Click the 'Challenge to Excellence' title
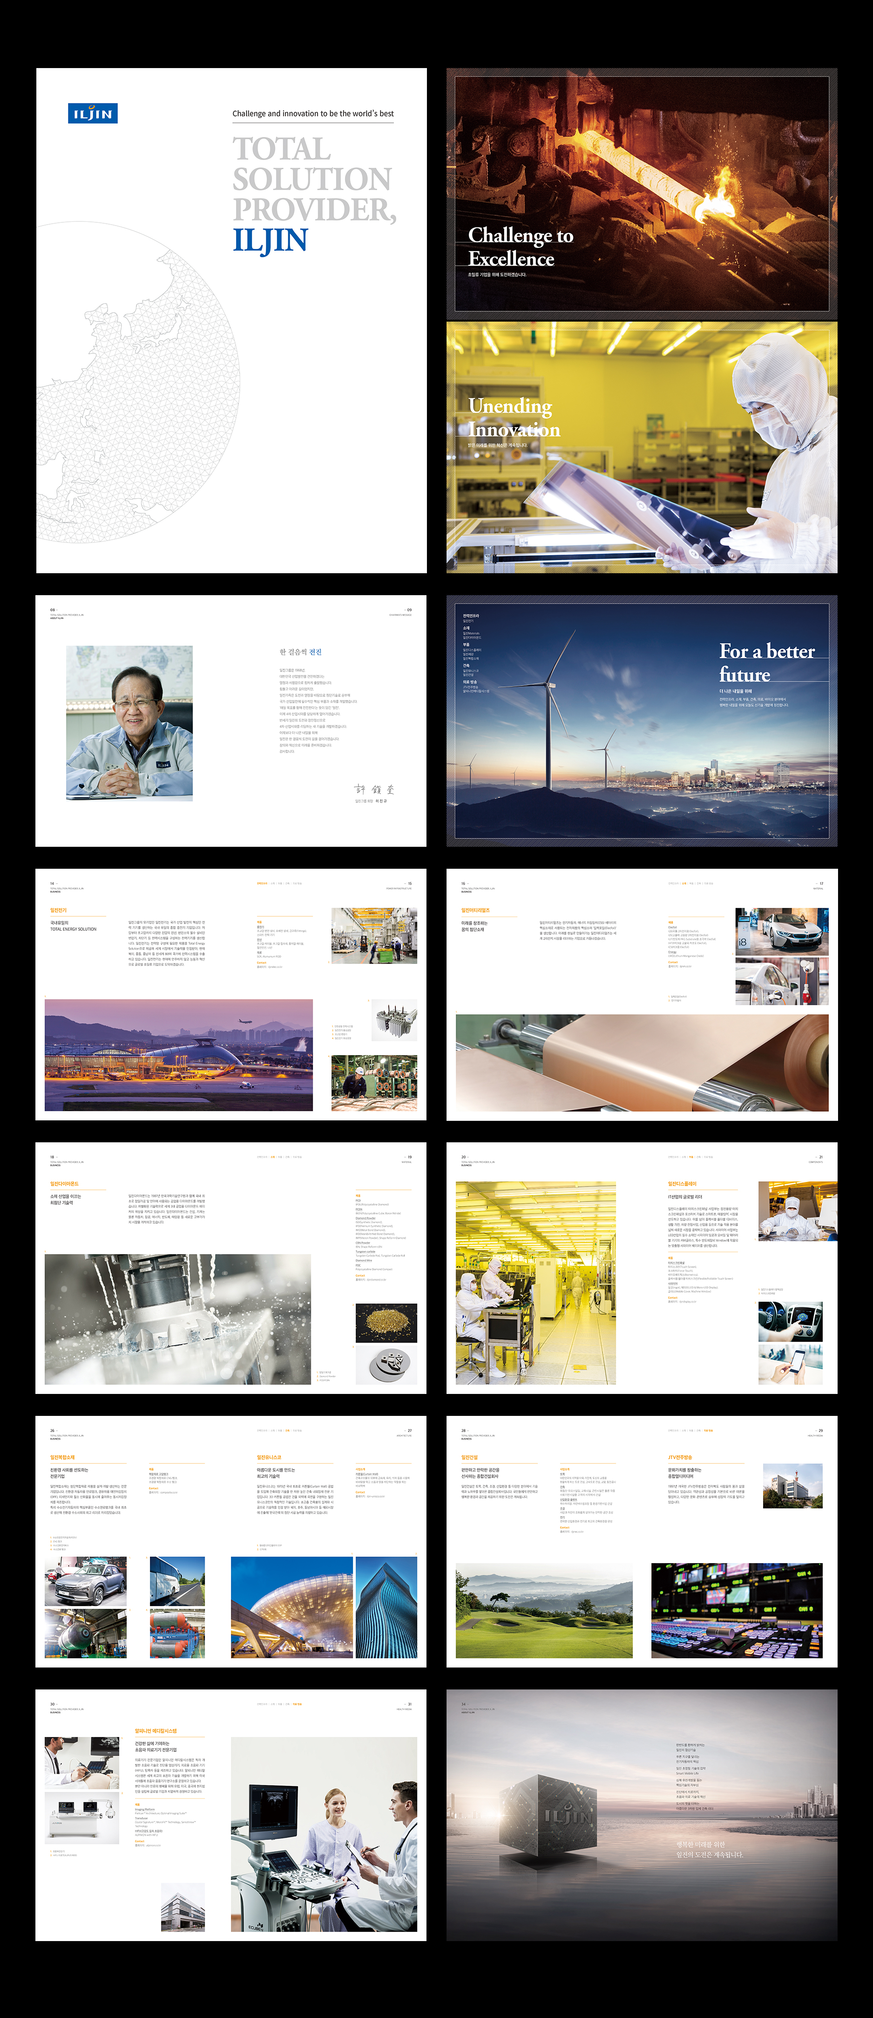 [x=521, y=247]
